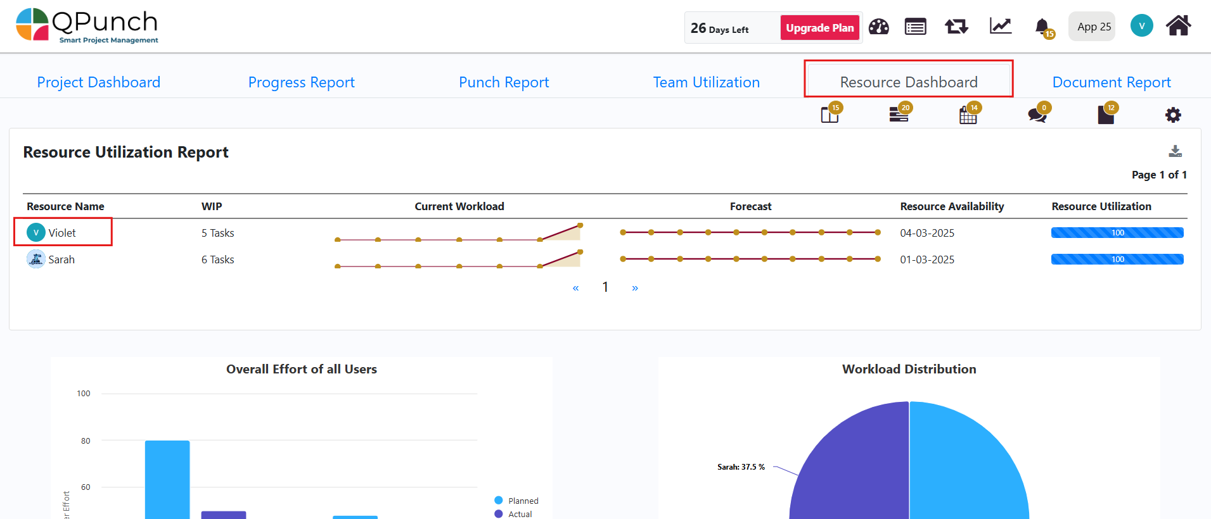Screen dimensions: 1211x519
Task: Click the 'Sarah: 37.5 %' pie label
Action: (741, 467)
